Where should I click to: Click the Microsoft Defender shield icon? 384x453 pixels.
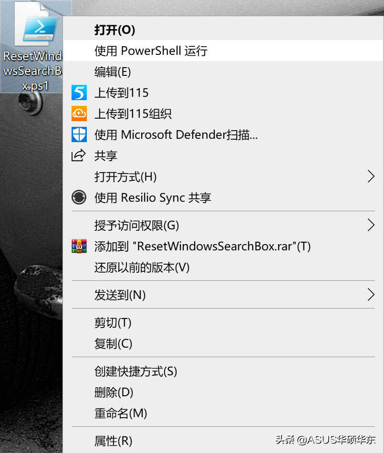(x=79, y=134)
